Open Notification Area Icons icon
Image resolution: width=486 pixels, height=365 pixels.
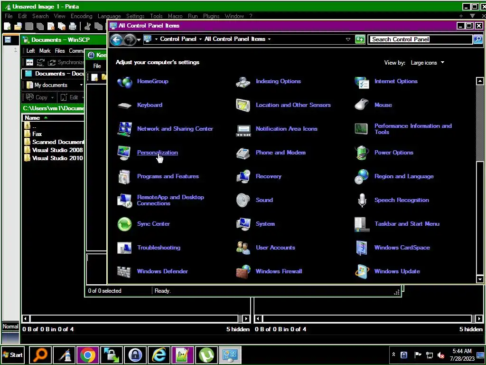tap(243, 130)
